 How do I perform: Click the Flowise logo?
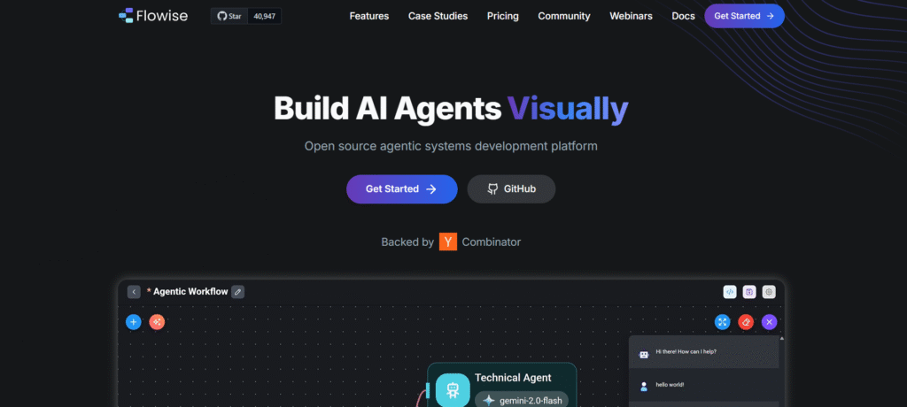(152, 16)
